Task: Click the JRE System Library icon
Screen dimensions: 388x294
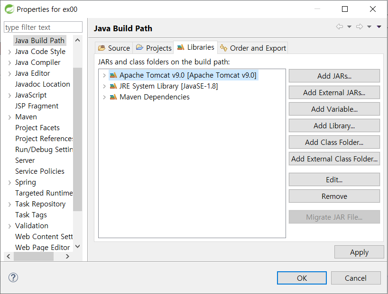Action: (x=113, y=86)
